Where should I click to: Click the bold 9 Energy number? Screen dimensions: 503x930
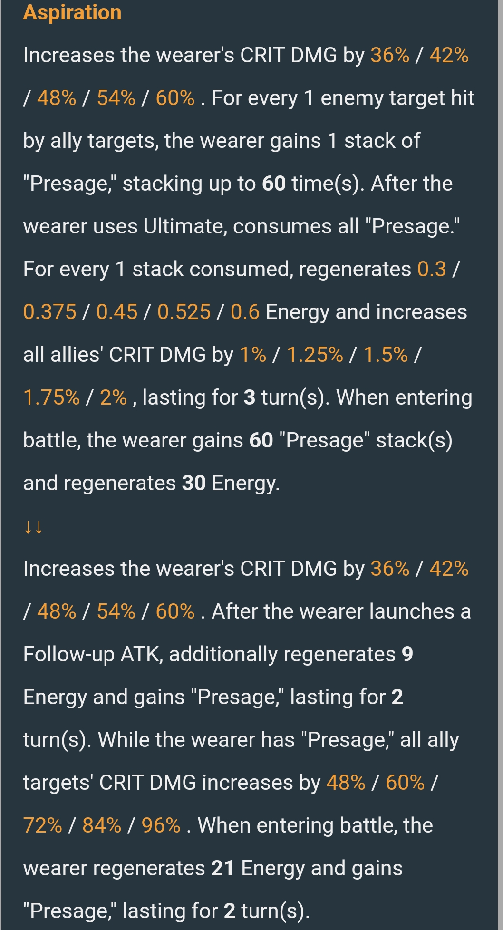tap(407, 654)
